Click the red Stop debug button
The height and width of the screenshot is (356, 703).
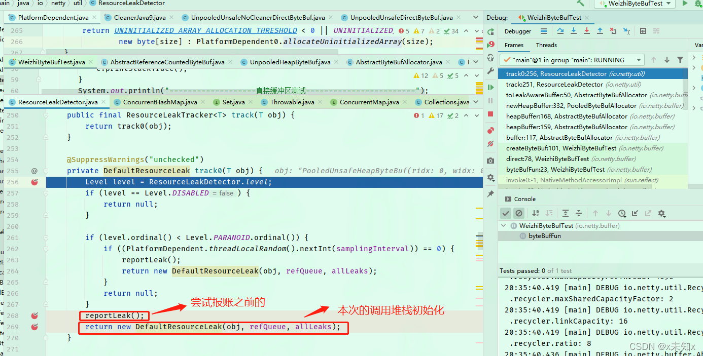[490, 114]
